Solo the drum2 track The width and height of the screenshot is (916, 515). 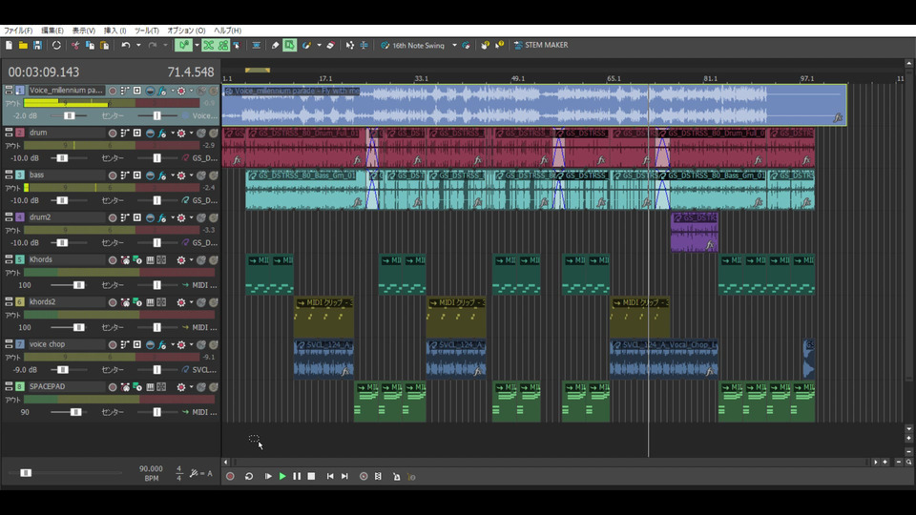pos(214,217)
